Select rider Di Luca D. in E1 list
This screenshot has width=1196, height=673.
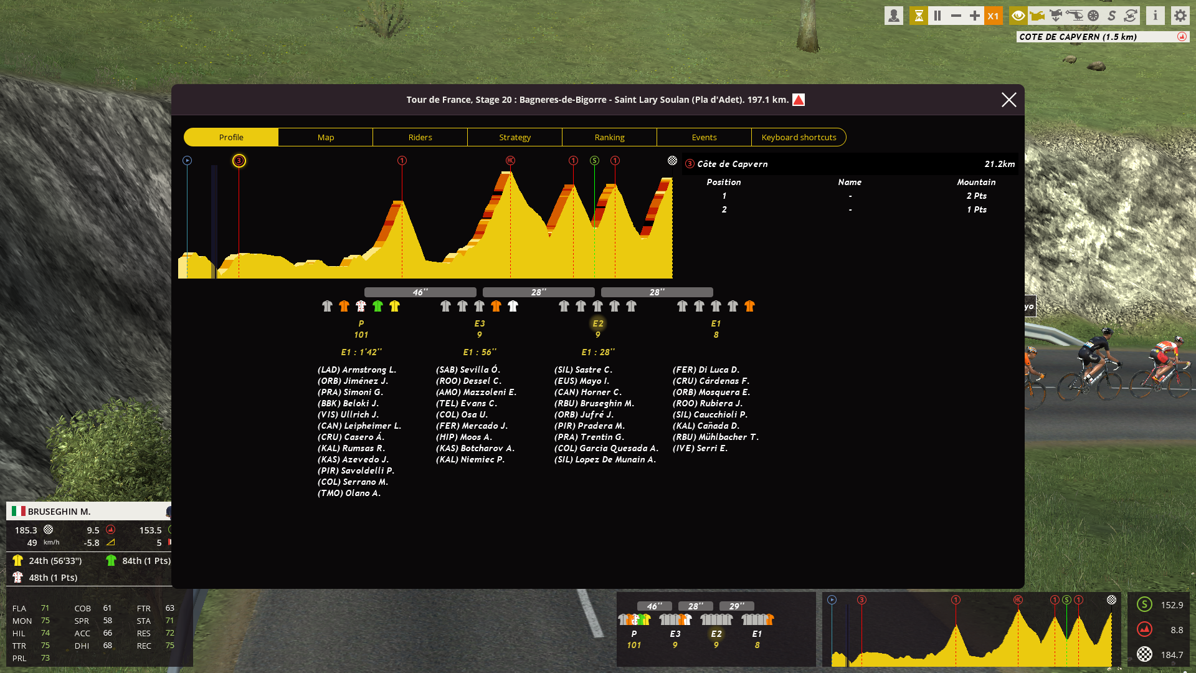(x=706, y=370)
